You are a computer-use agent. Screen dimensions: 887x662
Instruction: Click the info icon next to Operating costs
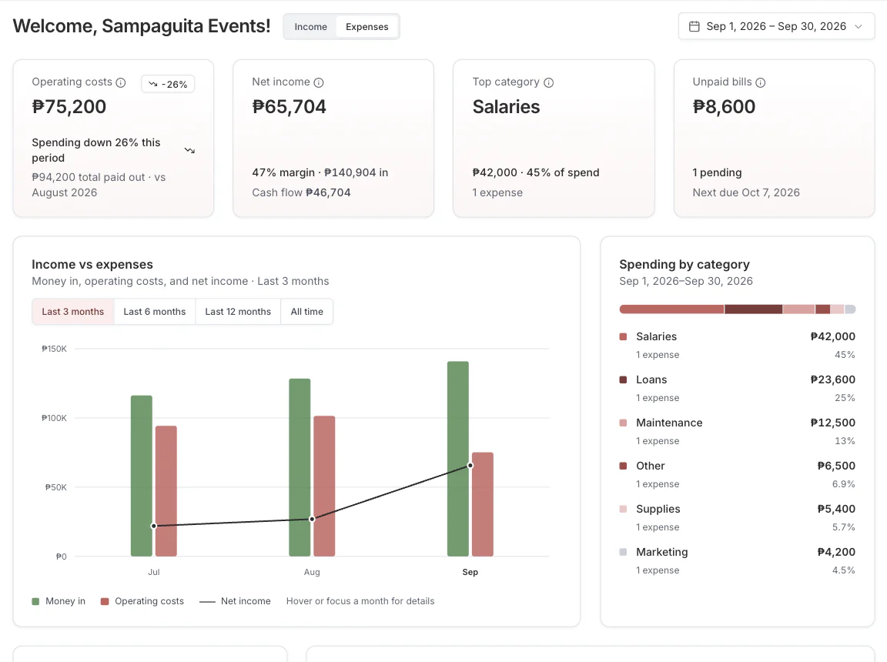[120, 82]
